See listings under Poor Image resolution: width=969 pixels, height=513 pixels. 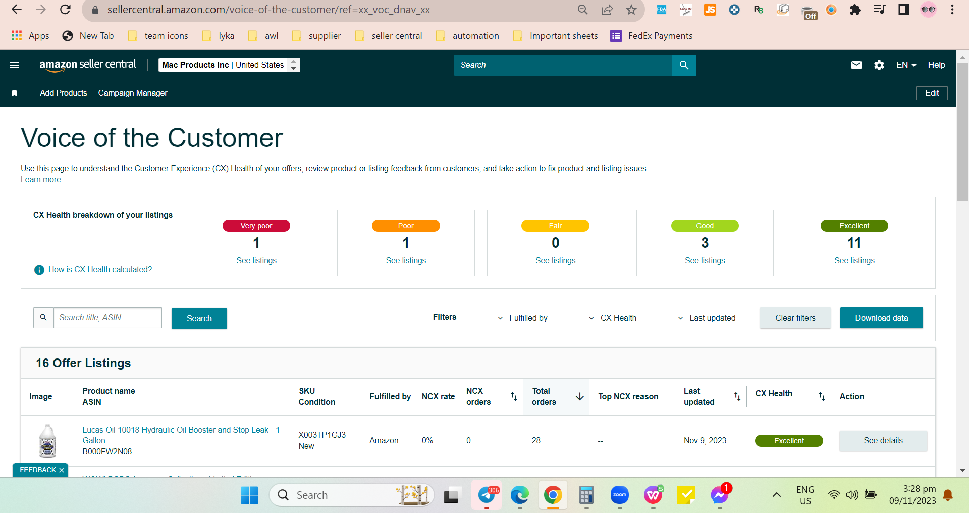coord(406,261)
